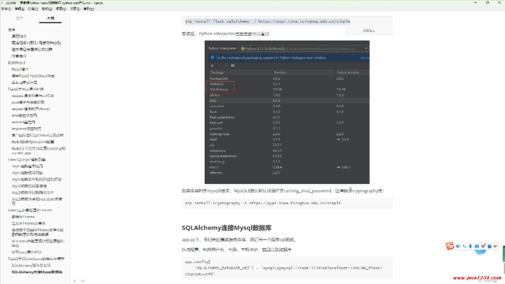Screen dimensions: 505x284
Task: Click the Sogou microphone voice input icon
Action: (x=470, y=246)
